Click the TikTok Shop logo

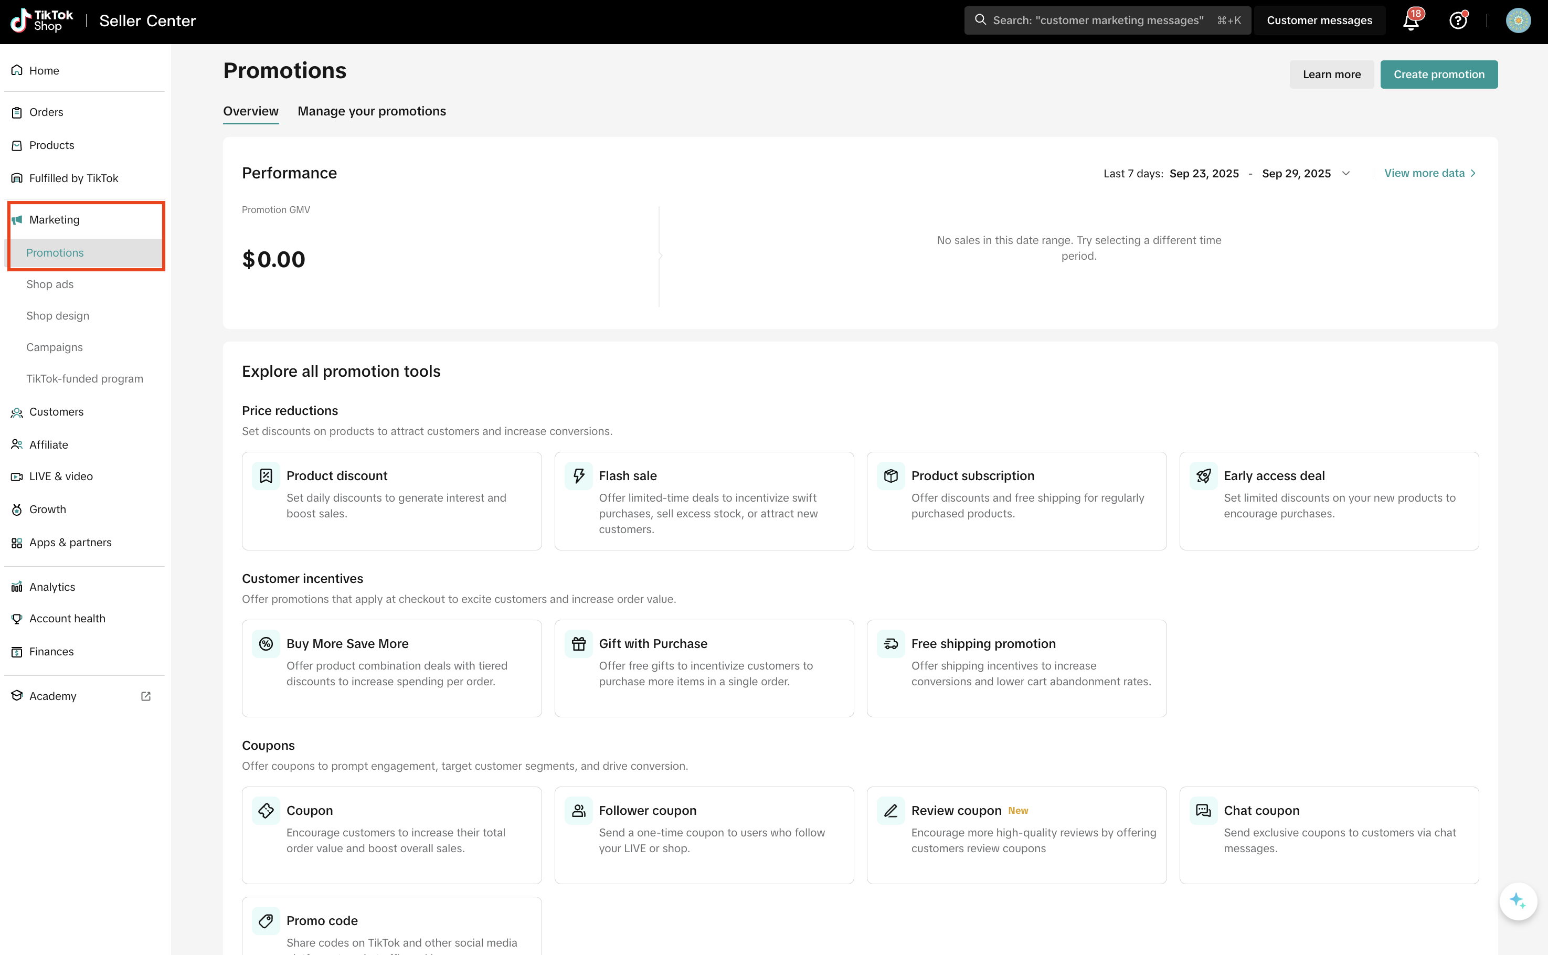41,21
